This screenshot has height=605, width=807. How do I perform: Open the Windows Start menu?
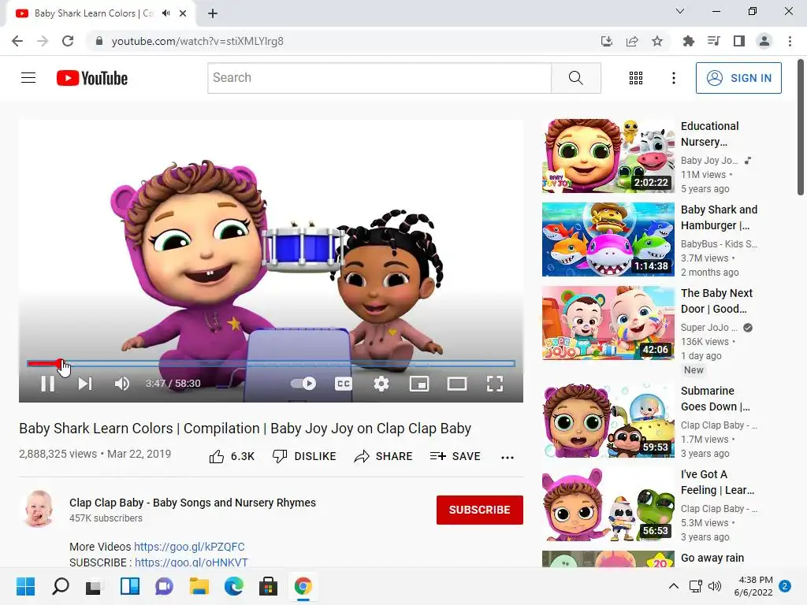[x=25, y=586]
